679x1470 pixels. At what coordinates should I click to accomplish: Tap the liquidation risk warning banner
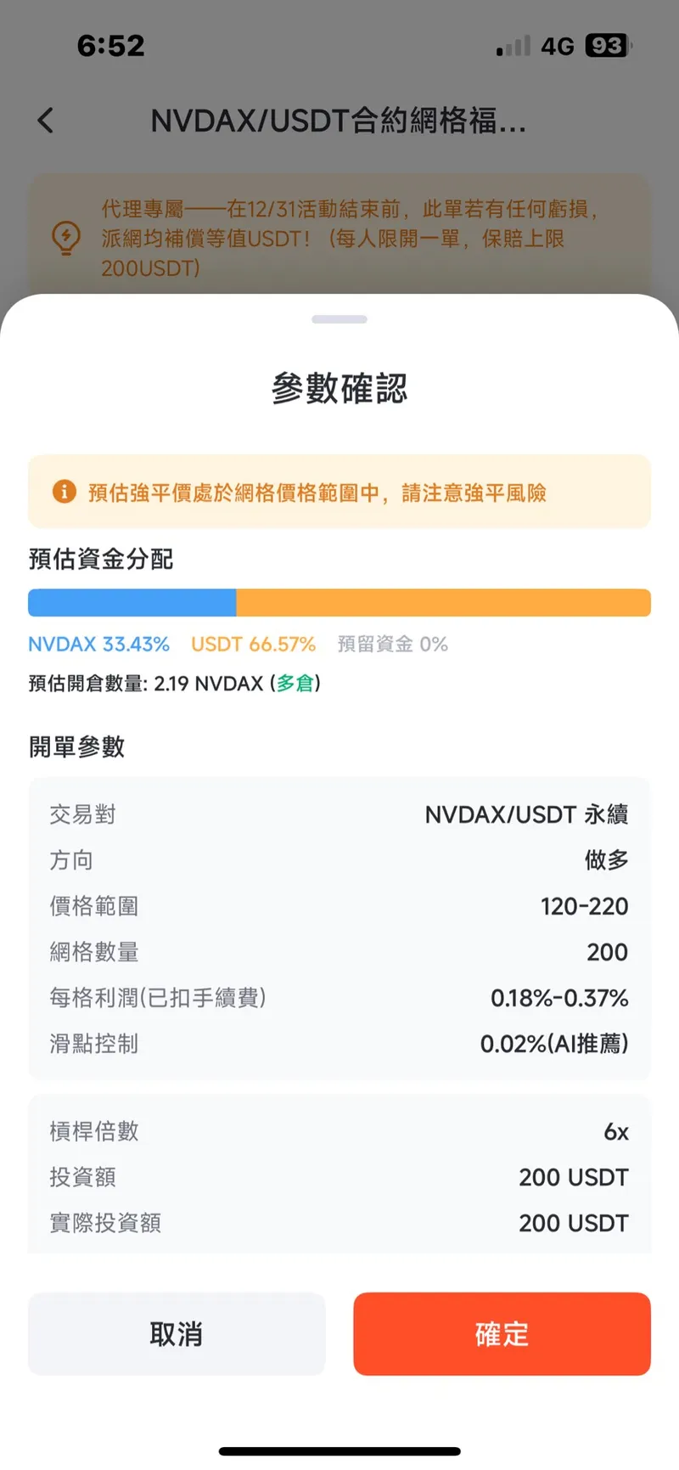(339, 492)
